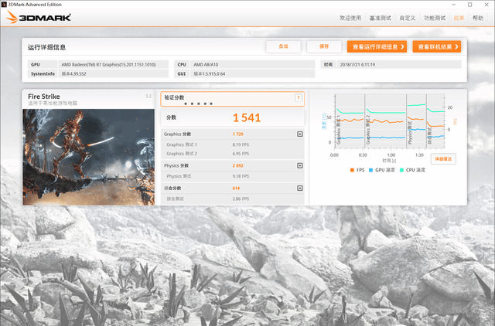
Task: Click the green CPU 温度 legend swatch
Action: coord(401,170)
